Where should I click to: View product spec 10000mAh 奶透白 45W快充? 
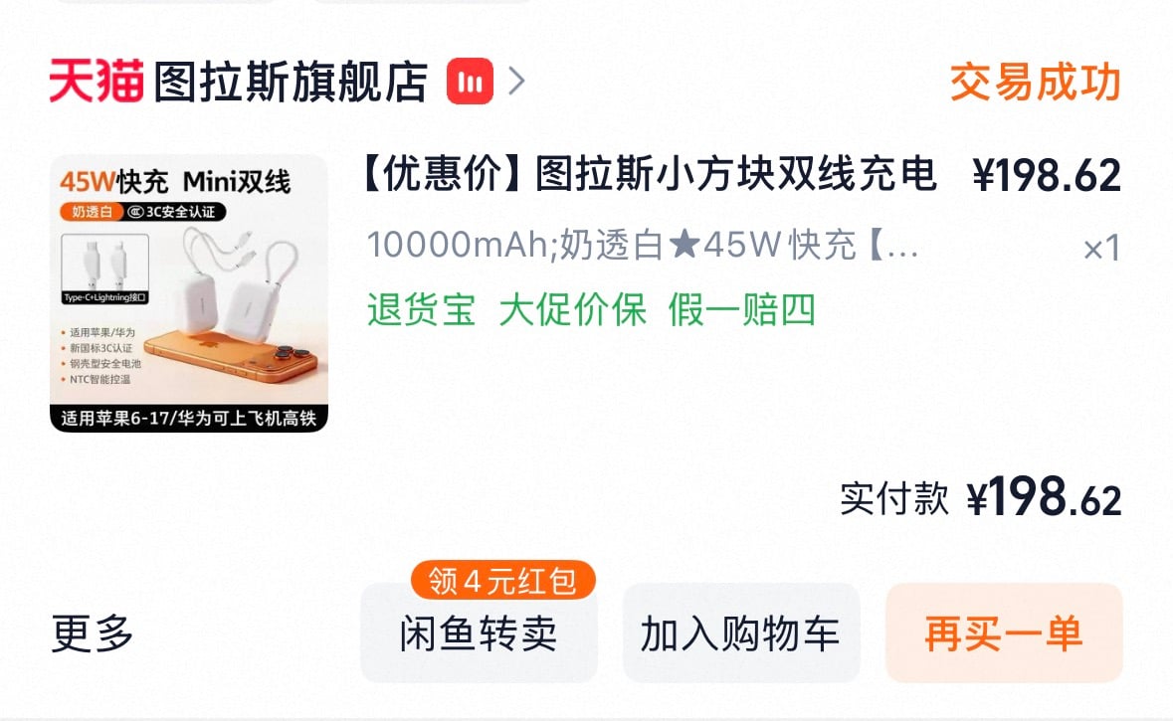coord(643,245)
